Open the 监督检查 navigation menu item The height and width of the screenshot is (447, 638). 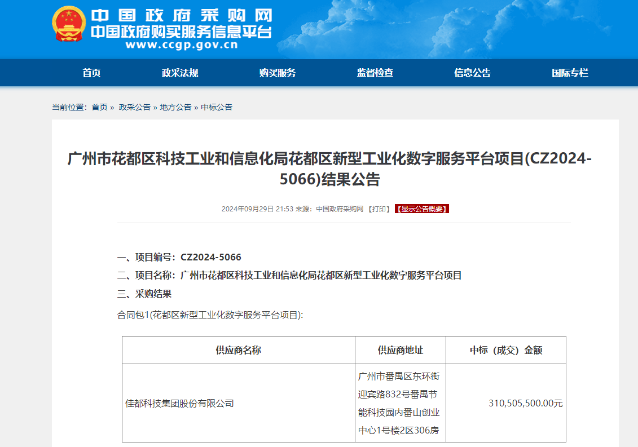coord(375,72)
